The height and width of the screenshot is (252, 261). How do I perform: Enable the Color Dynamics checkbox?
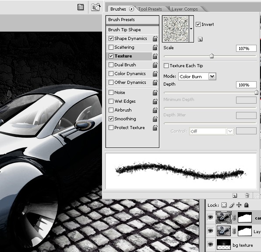(x=111, y=74)
